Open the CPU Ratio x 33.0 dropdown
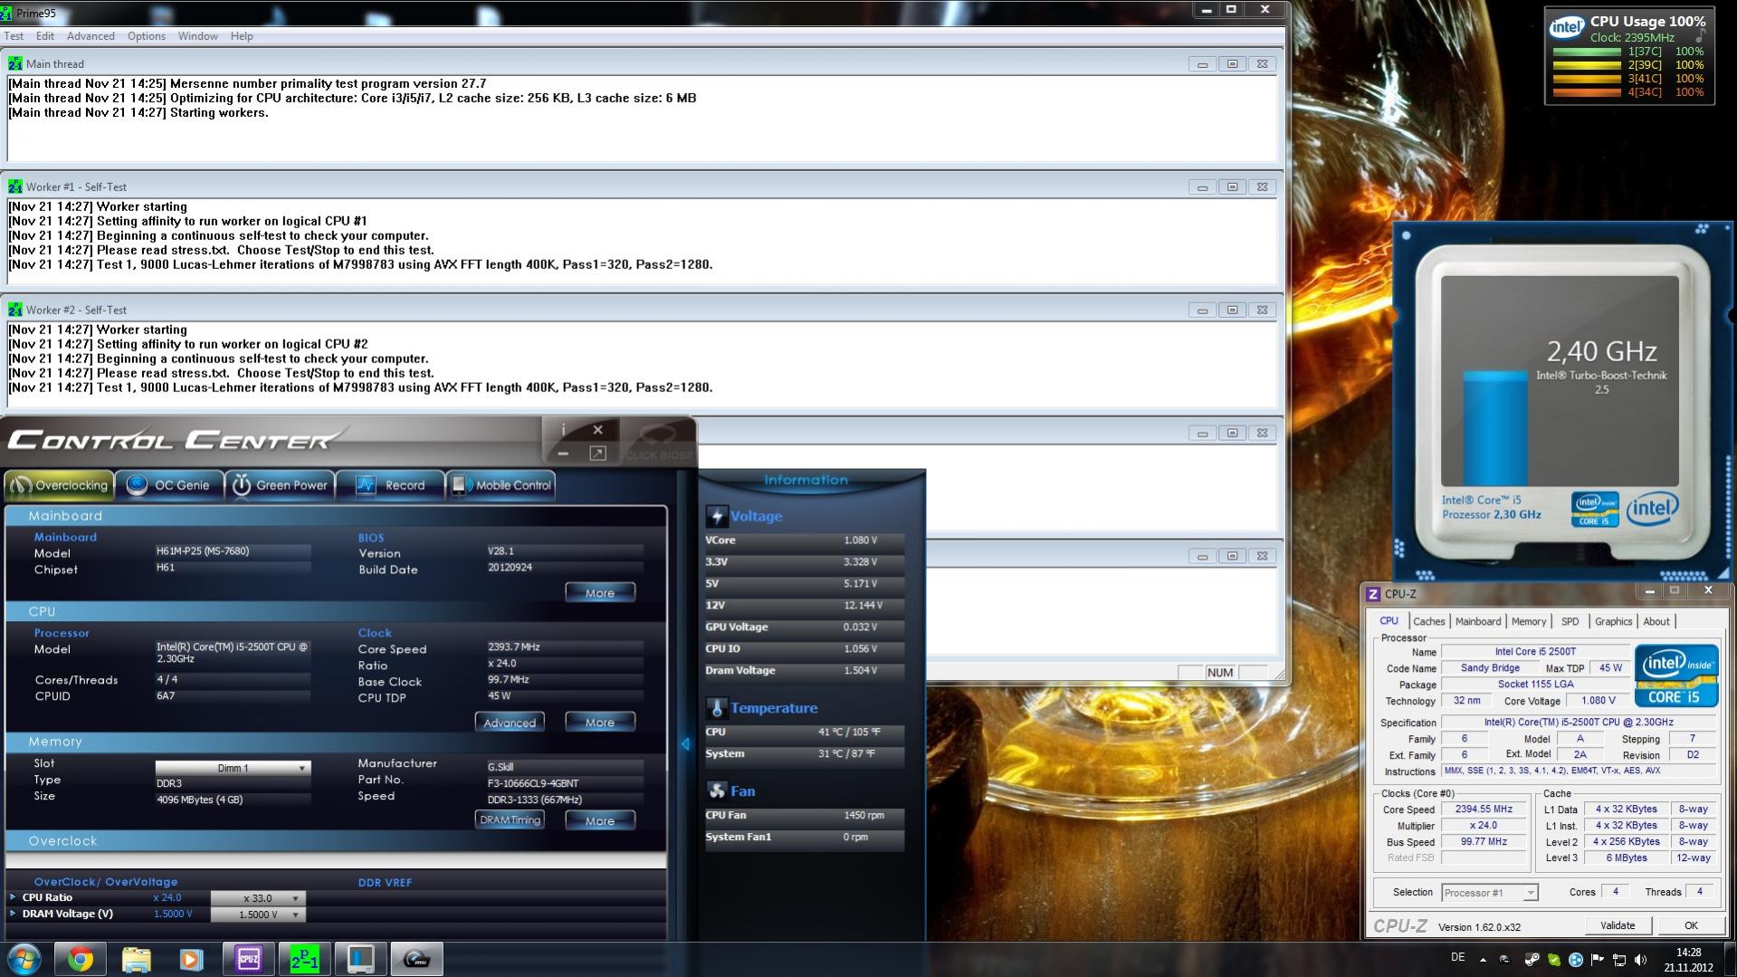1737x977 pixels. pos(258,898)
